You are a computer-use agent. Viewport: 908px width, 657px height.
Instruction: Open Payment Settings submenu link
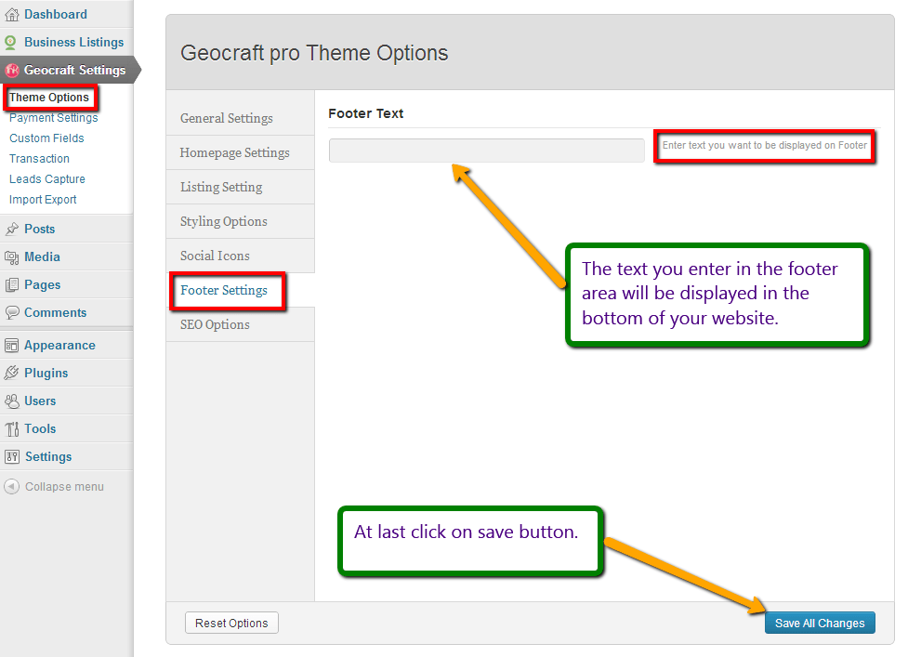pyautogui.click(x=53, y=118)
